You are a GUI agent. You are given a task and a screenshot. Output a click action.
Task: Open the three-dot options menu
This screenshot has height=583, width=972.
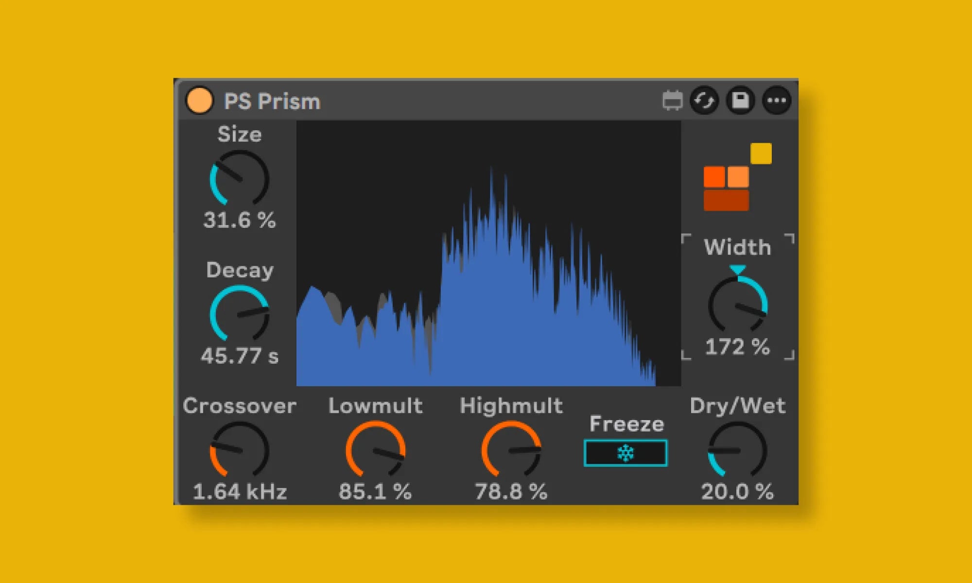(x=777, y=101)
